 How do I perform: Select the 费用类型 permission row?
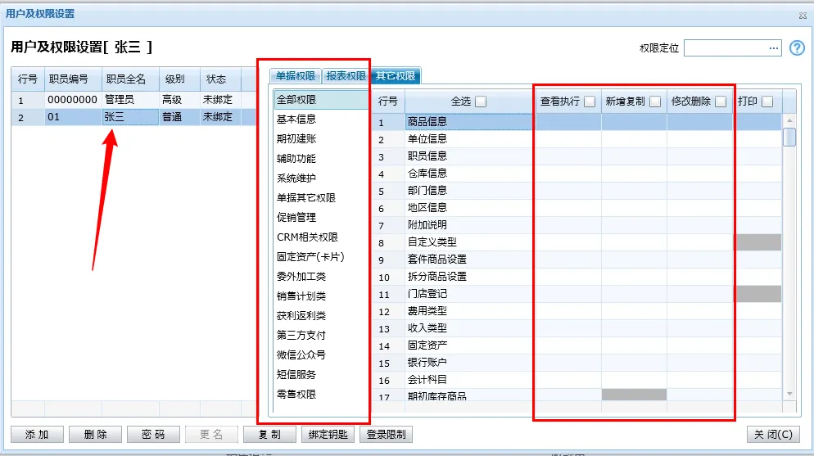point(577,311)
